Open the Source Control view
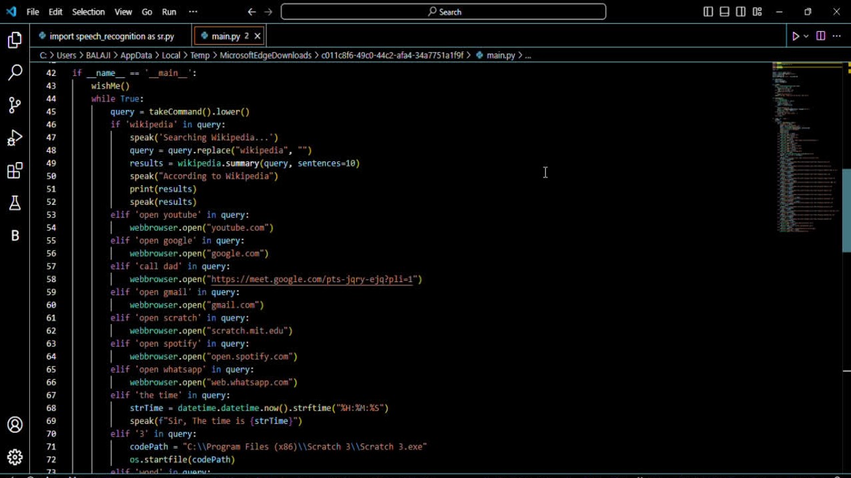Screen dimensions: 851x478 pos(15,105)
